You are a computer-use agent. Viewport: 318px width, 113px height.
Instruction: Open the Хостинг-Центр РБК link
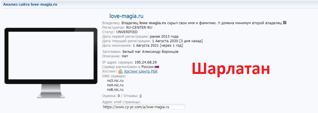click(141, 71)
